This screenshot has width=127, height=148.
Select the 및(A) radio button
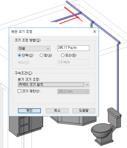[41, 55]
